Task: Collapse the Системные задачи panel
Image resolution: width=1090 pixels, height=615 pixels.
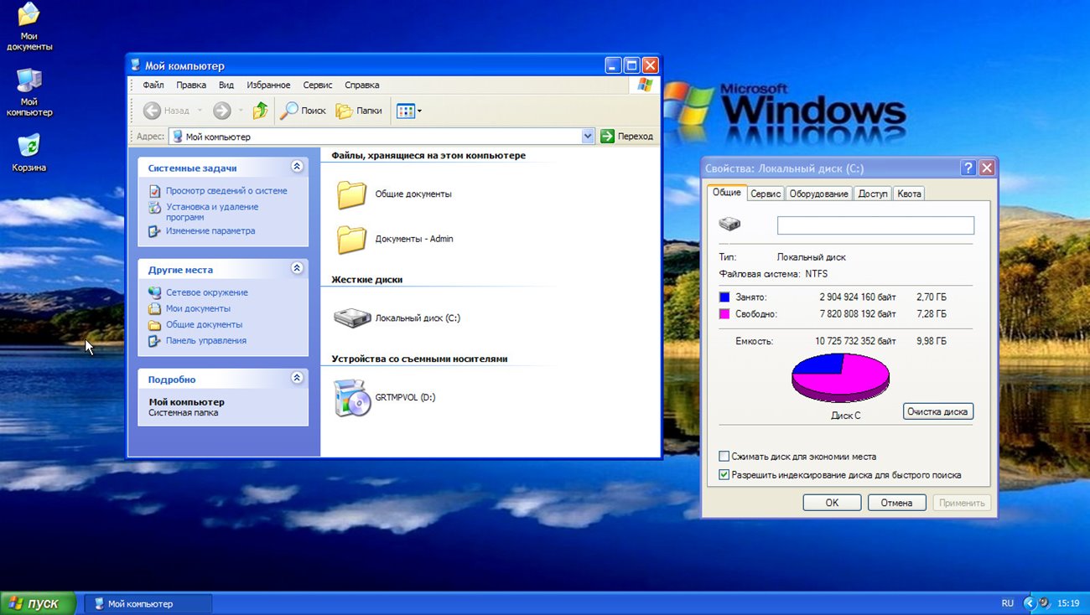Action: click(x=296, y=168)
